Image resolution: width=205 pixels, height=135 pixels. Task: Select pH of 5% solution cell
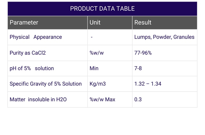(x=32, y=68)
